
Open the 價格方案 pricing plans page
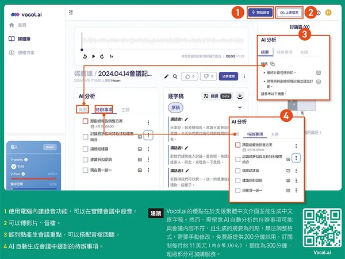pos(22,52)
